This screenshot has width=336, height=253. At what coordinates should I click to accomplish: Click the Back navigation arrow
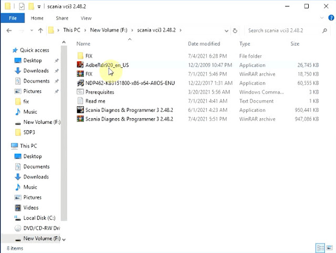pyautogui.click(x=9, y=30)
